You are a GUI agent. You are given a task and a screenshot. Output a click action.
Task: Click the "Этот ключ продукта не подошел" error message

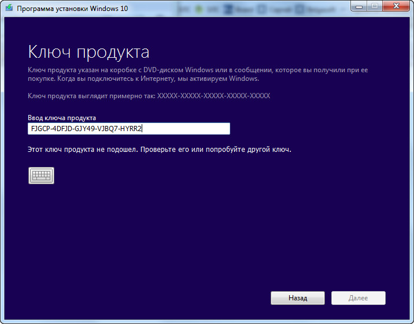(x=160, y=150)
